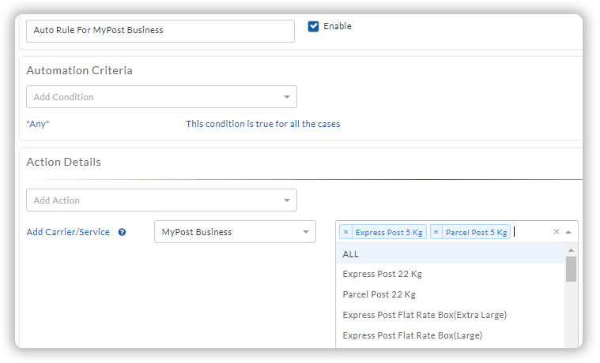
Task: Clear all selected services with the X icon
Action: tap(557, 232)
